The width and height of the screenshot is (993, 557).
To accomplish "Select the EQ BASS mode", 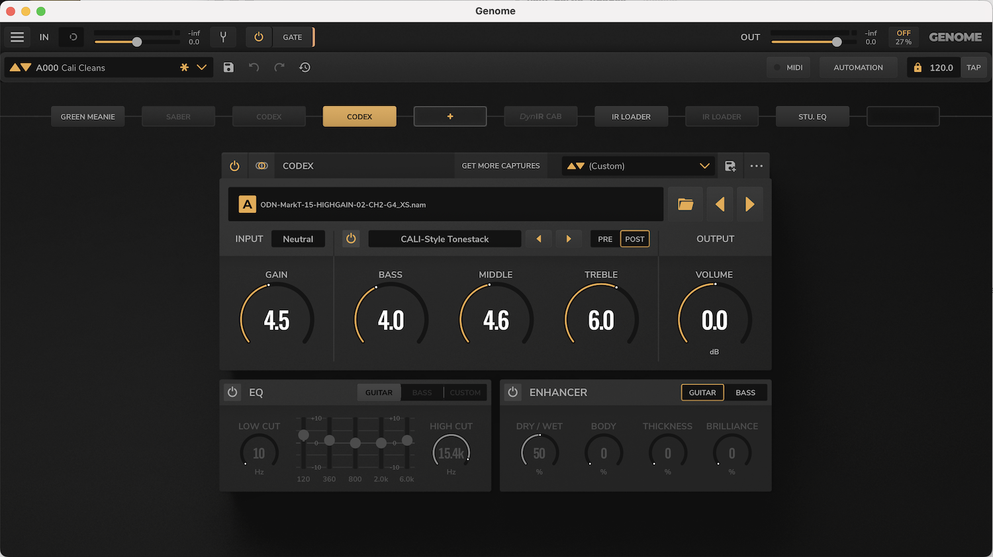I will (x=422, y=392).
